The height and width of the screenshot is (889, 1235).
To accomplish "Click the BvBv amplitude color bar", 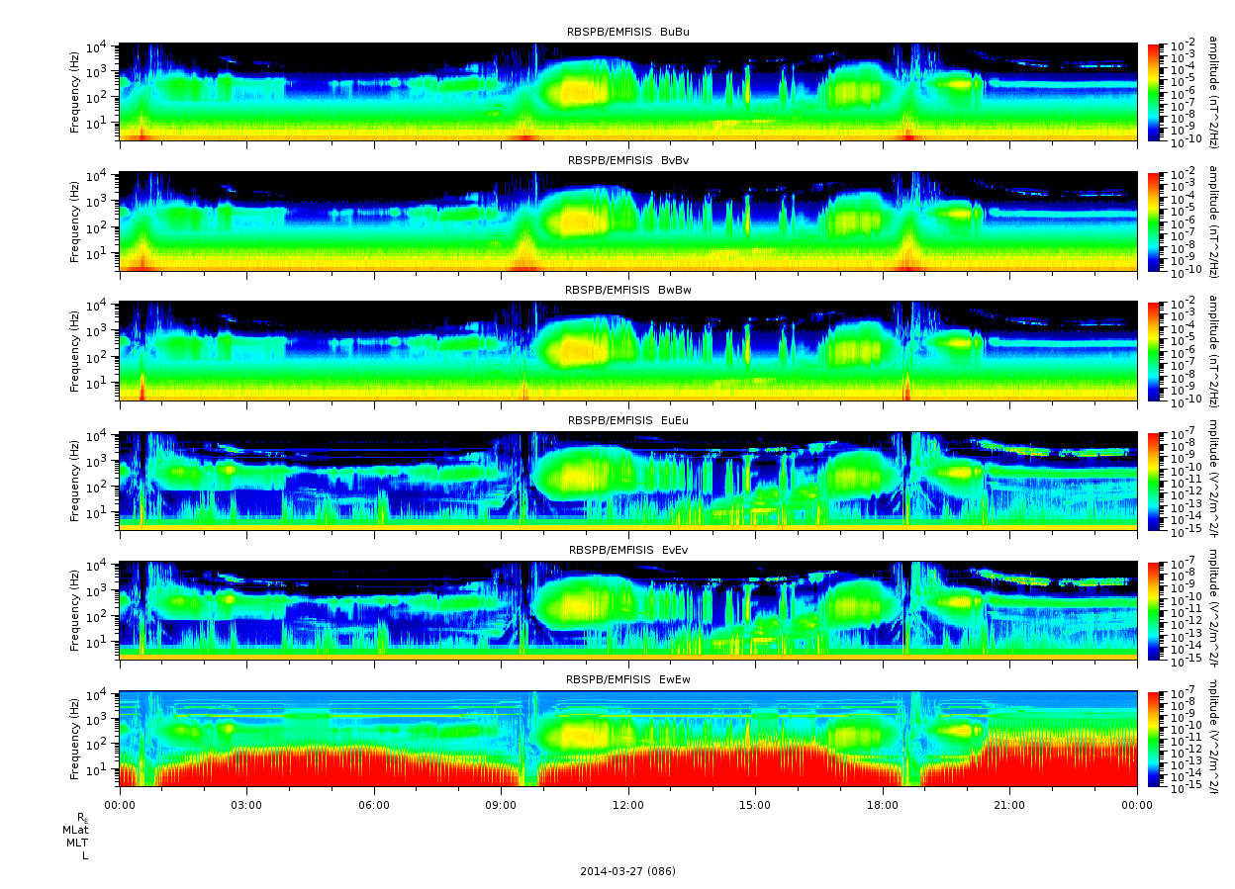I will (1153, 222).
